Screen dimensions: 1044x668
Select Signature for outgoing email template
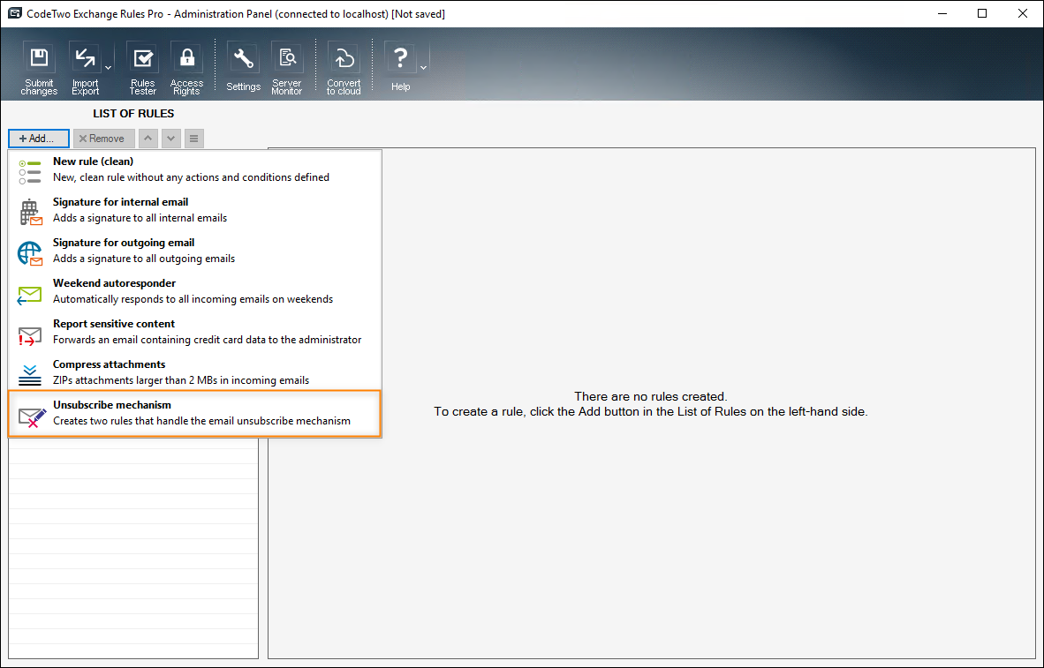pos(194,251)
